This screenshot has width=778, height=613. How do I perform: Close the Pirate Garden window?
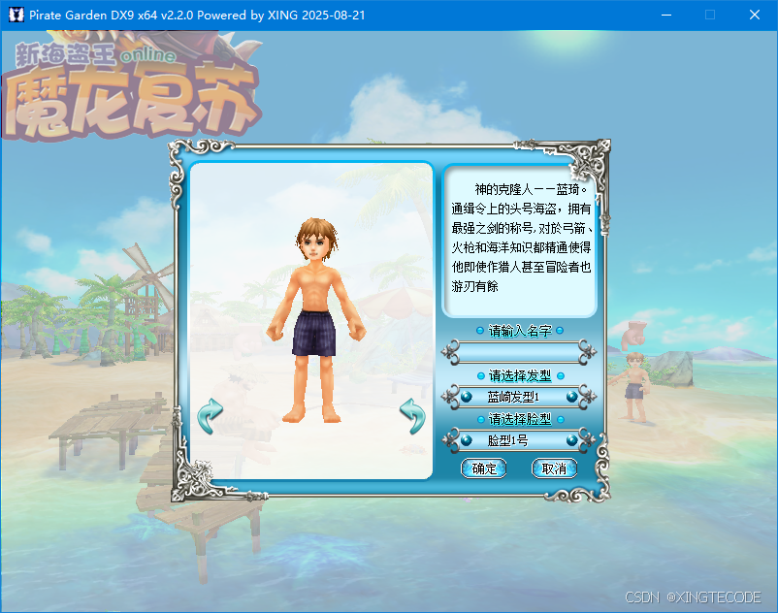755,15
